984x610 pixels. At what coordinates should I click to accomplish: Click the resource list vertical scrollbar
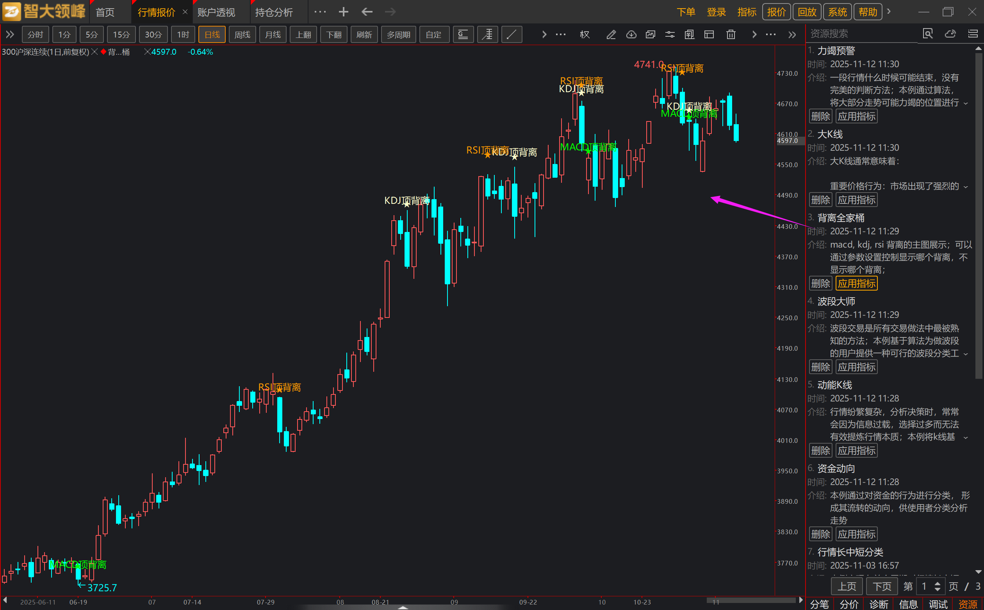tap(979, 214)
